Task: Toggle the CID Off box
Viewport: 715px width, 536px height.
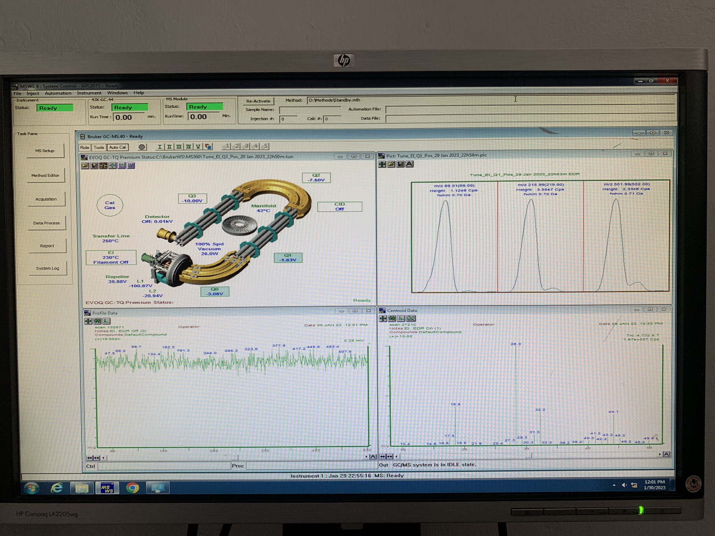Action: point(340,206)
